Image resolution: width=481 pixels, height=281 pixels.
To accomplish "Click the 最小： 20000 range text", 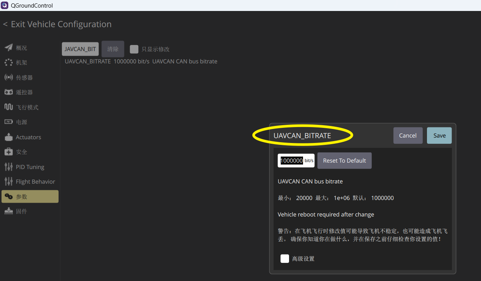I will 295,198.
